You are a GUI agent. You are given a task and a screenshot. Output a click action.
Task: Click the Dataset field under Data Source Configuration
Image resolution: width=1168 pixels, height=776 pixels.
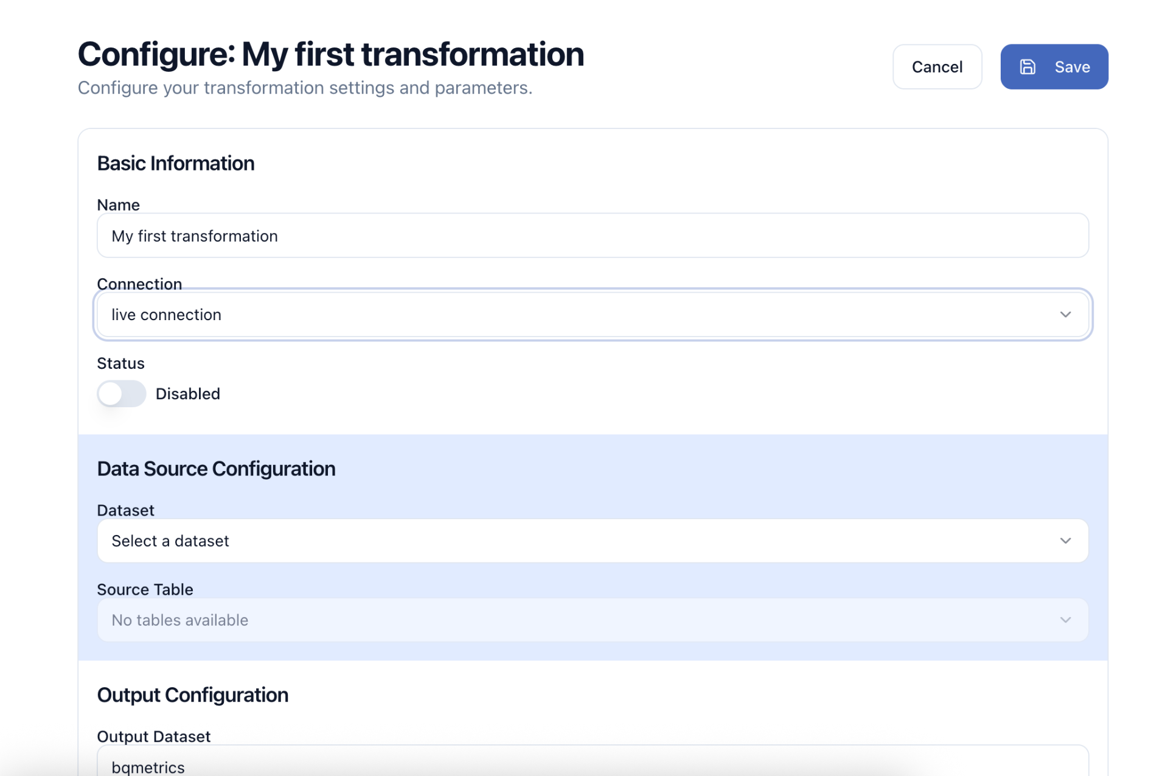[x=547, y=540]
